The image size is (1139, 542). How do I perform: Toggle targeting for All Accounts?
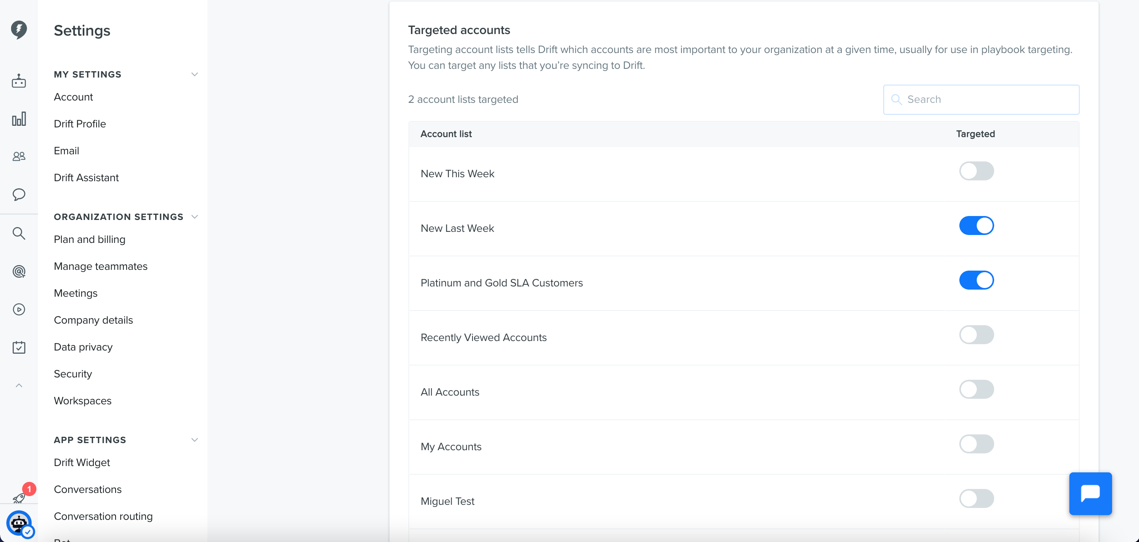[x=976, y=389]
